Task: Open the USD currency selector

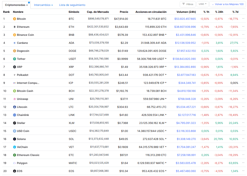Action: [x=203, y=4]
